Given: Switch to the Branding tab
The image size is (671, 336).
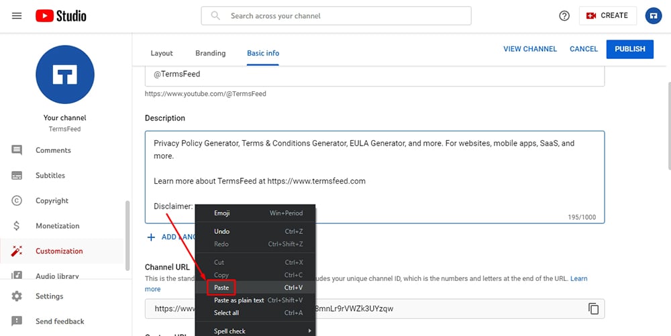Looking at the screenshot, I should 211,54.
